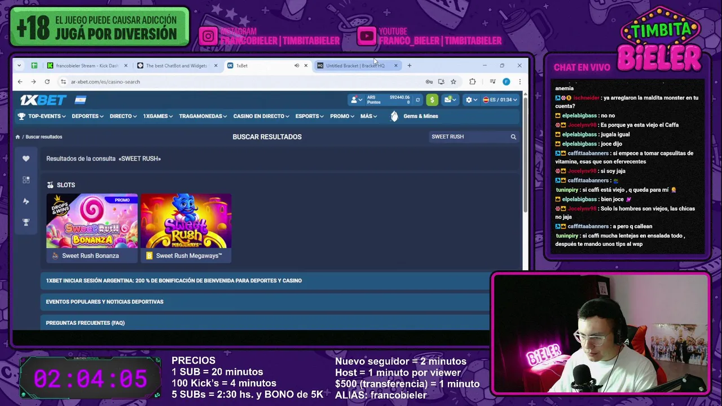Viewport: 722px width, 406px height.
Task: Open the site info icon beside URL
Action: point(63,82)
